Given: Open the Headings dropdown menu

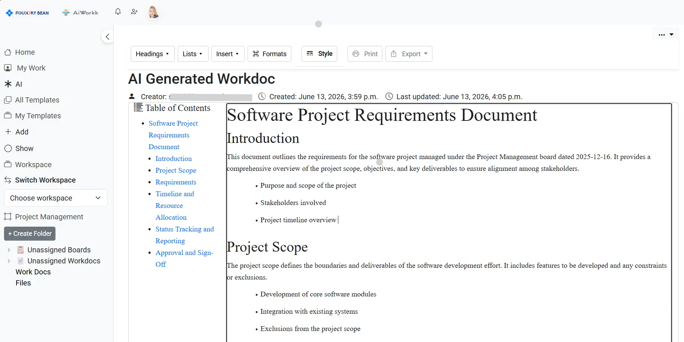Looking at the screenshot, I should (x=152, y=54).
